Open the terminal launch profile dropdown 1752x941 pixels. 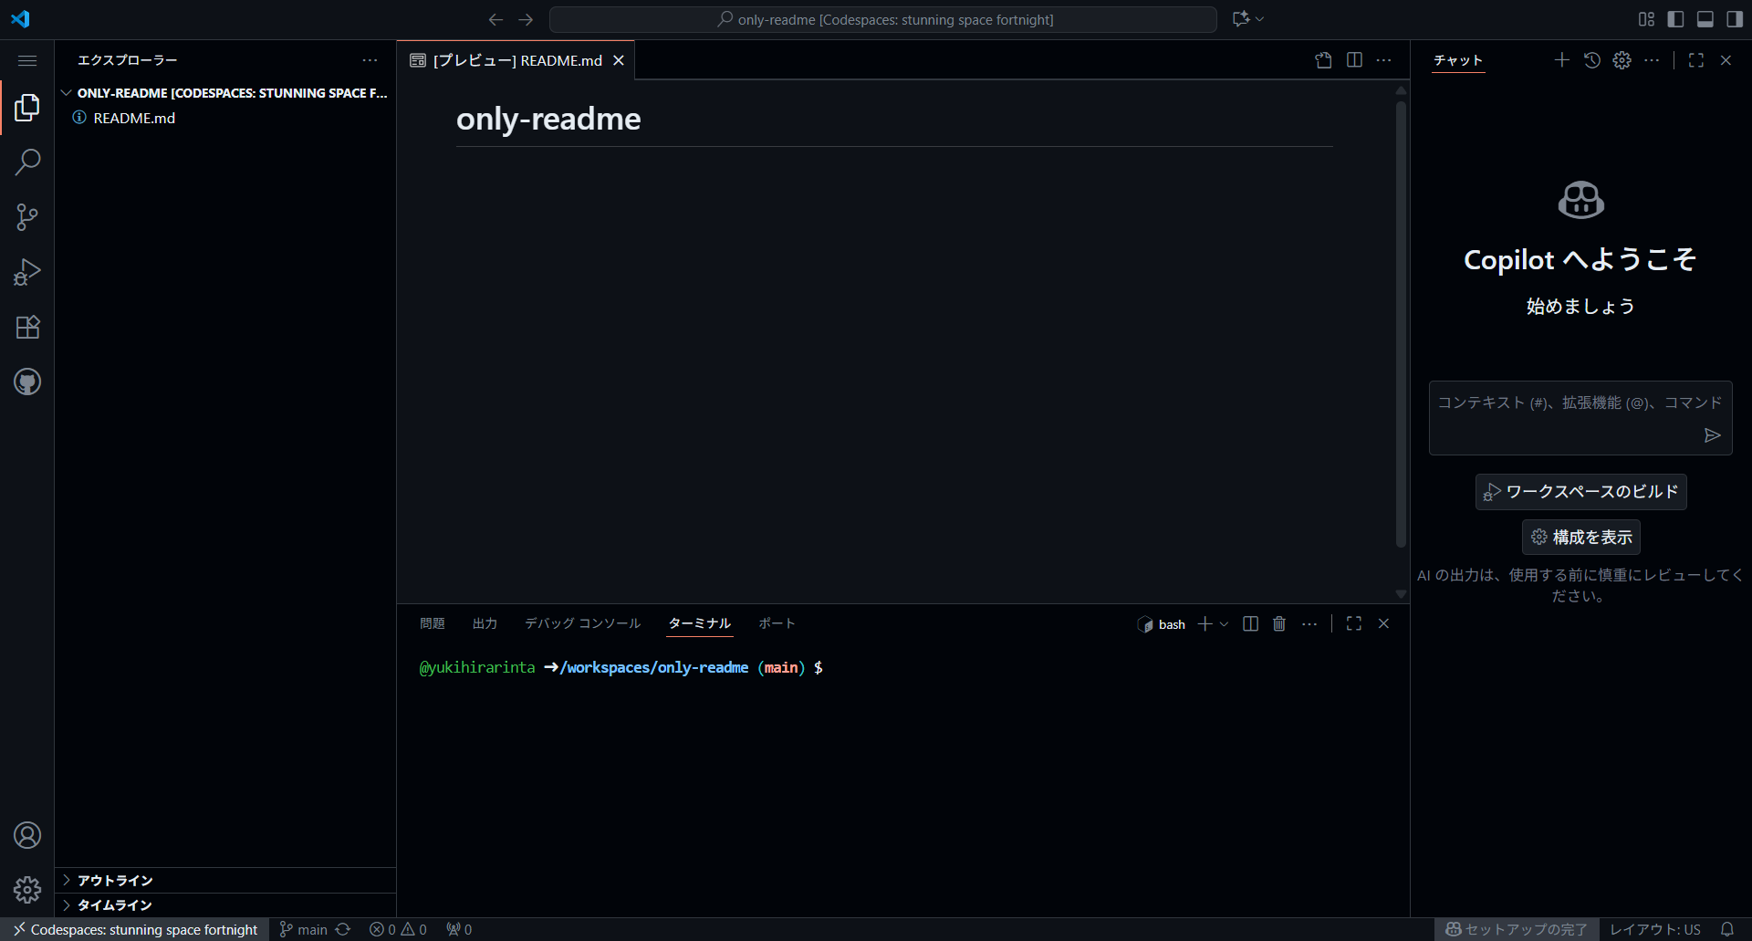coord(1225,624)
